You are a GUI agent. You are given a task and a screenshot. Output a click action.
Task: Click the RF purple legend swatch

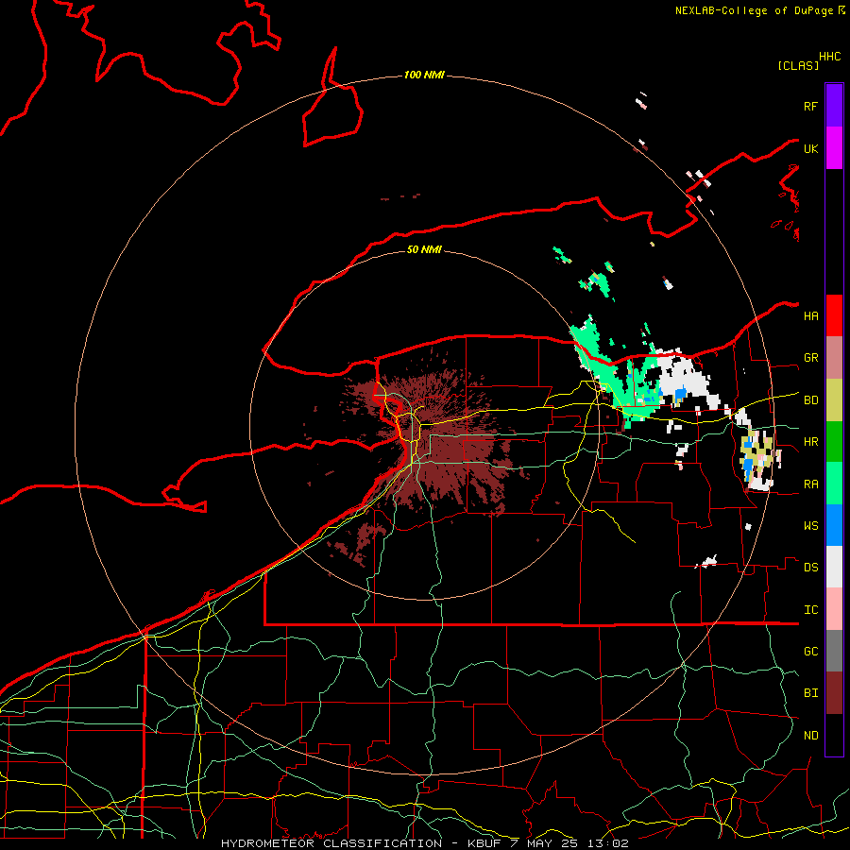(x=834, y=106)
